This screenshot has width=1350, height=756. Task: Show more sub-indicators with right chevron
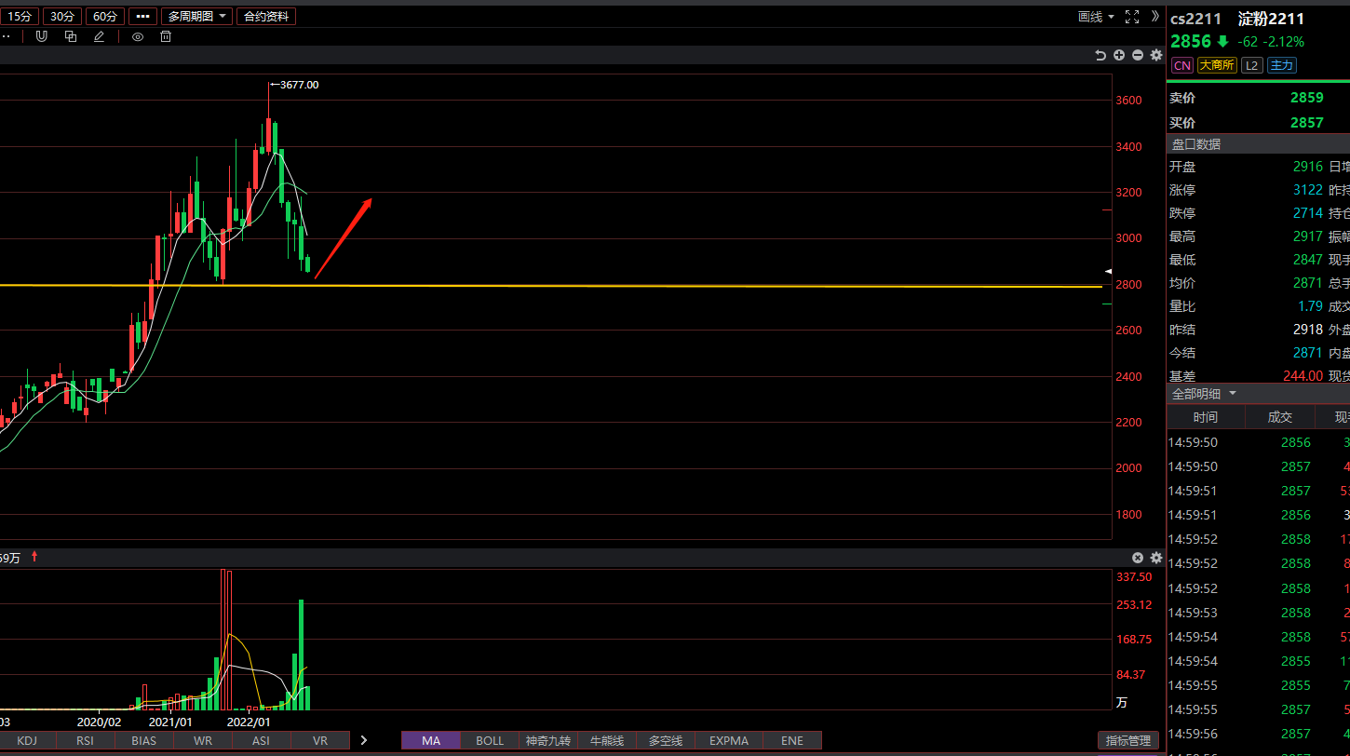click(x=364, y=740)
